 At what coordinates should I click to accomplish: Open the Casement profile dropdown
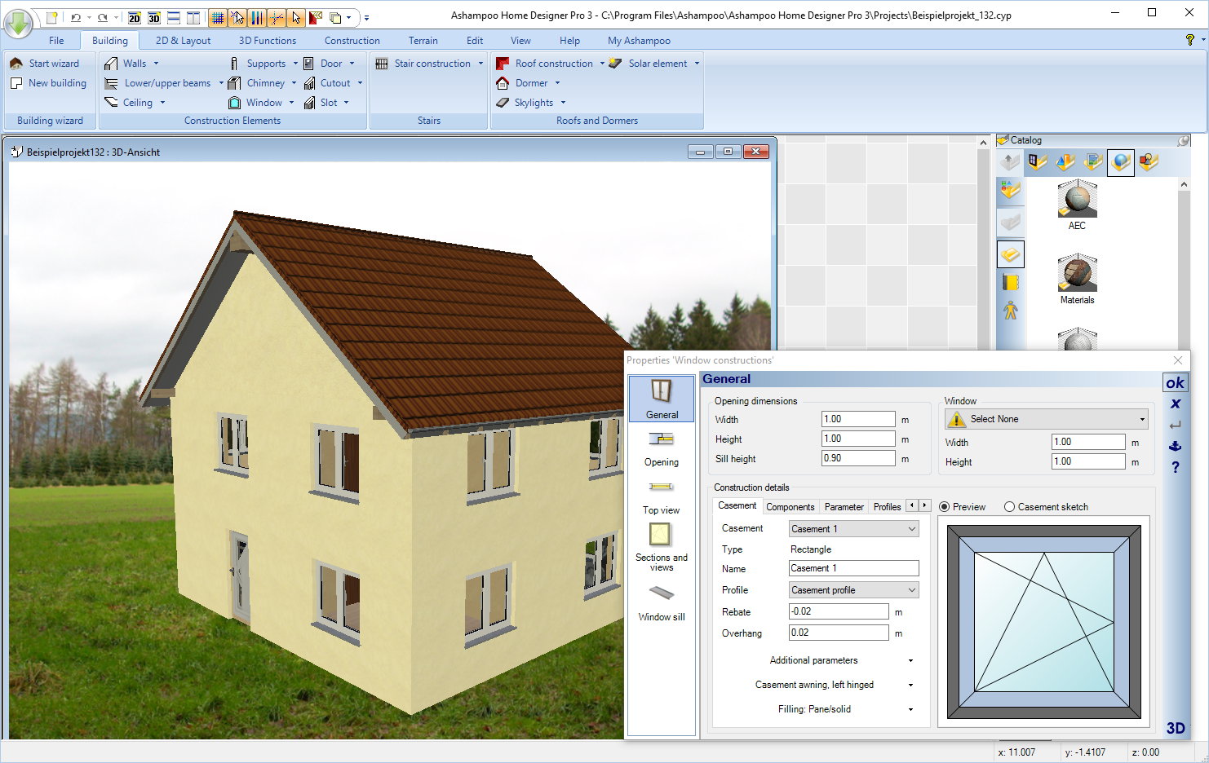911,590
